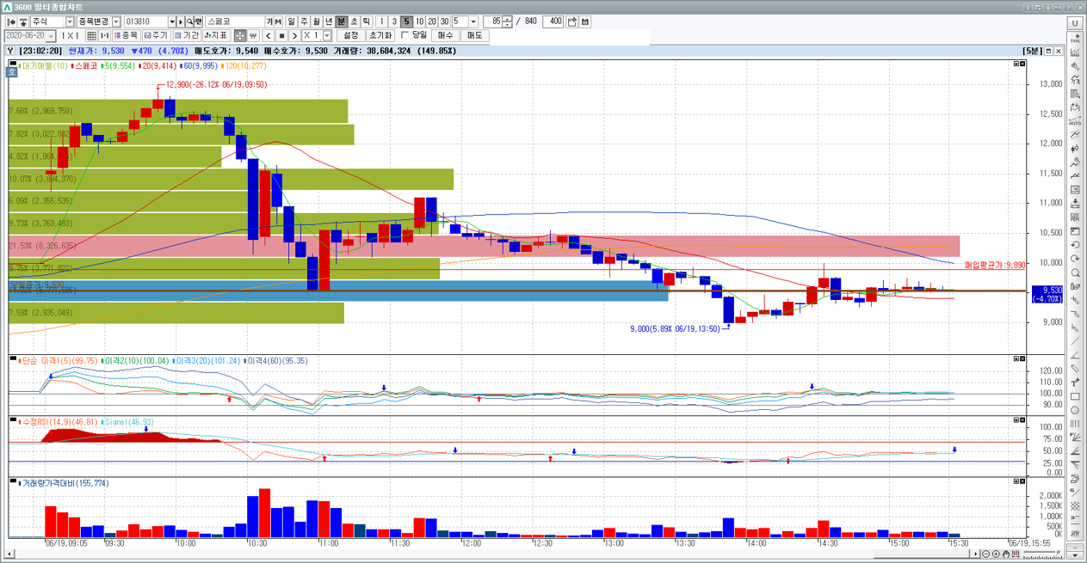
Task: Click the AUTO trendline icon in right toolbar
Action: (x=1074, y=120)
